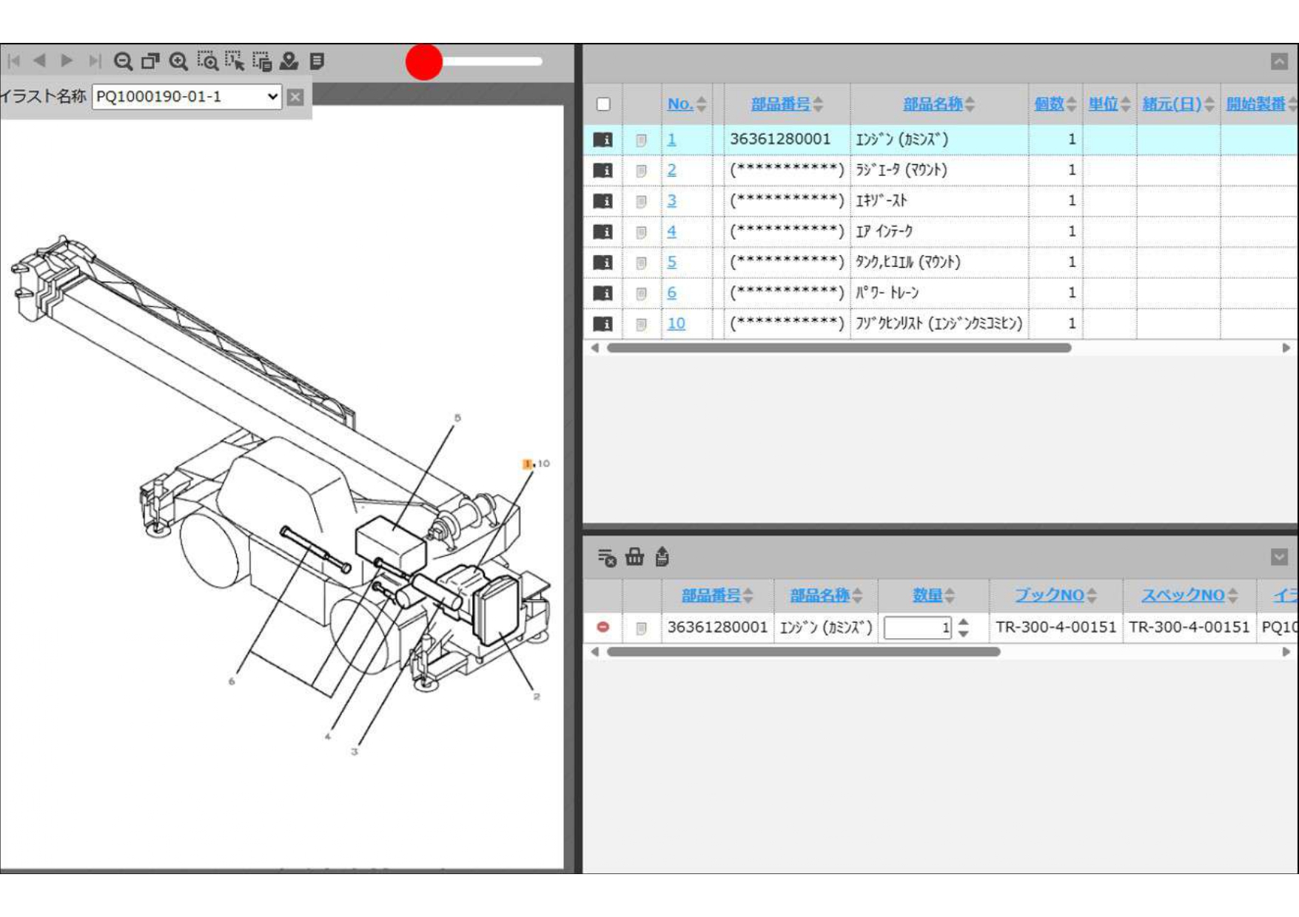
Task: Select the area zoom tool icon
Action: [x=207, y=61]
